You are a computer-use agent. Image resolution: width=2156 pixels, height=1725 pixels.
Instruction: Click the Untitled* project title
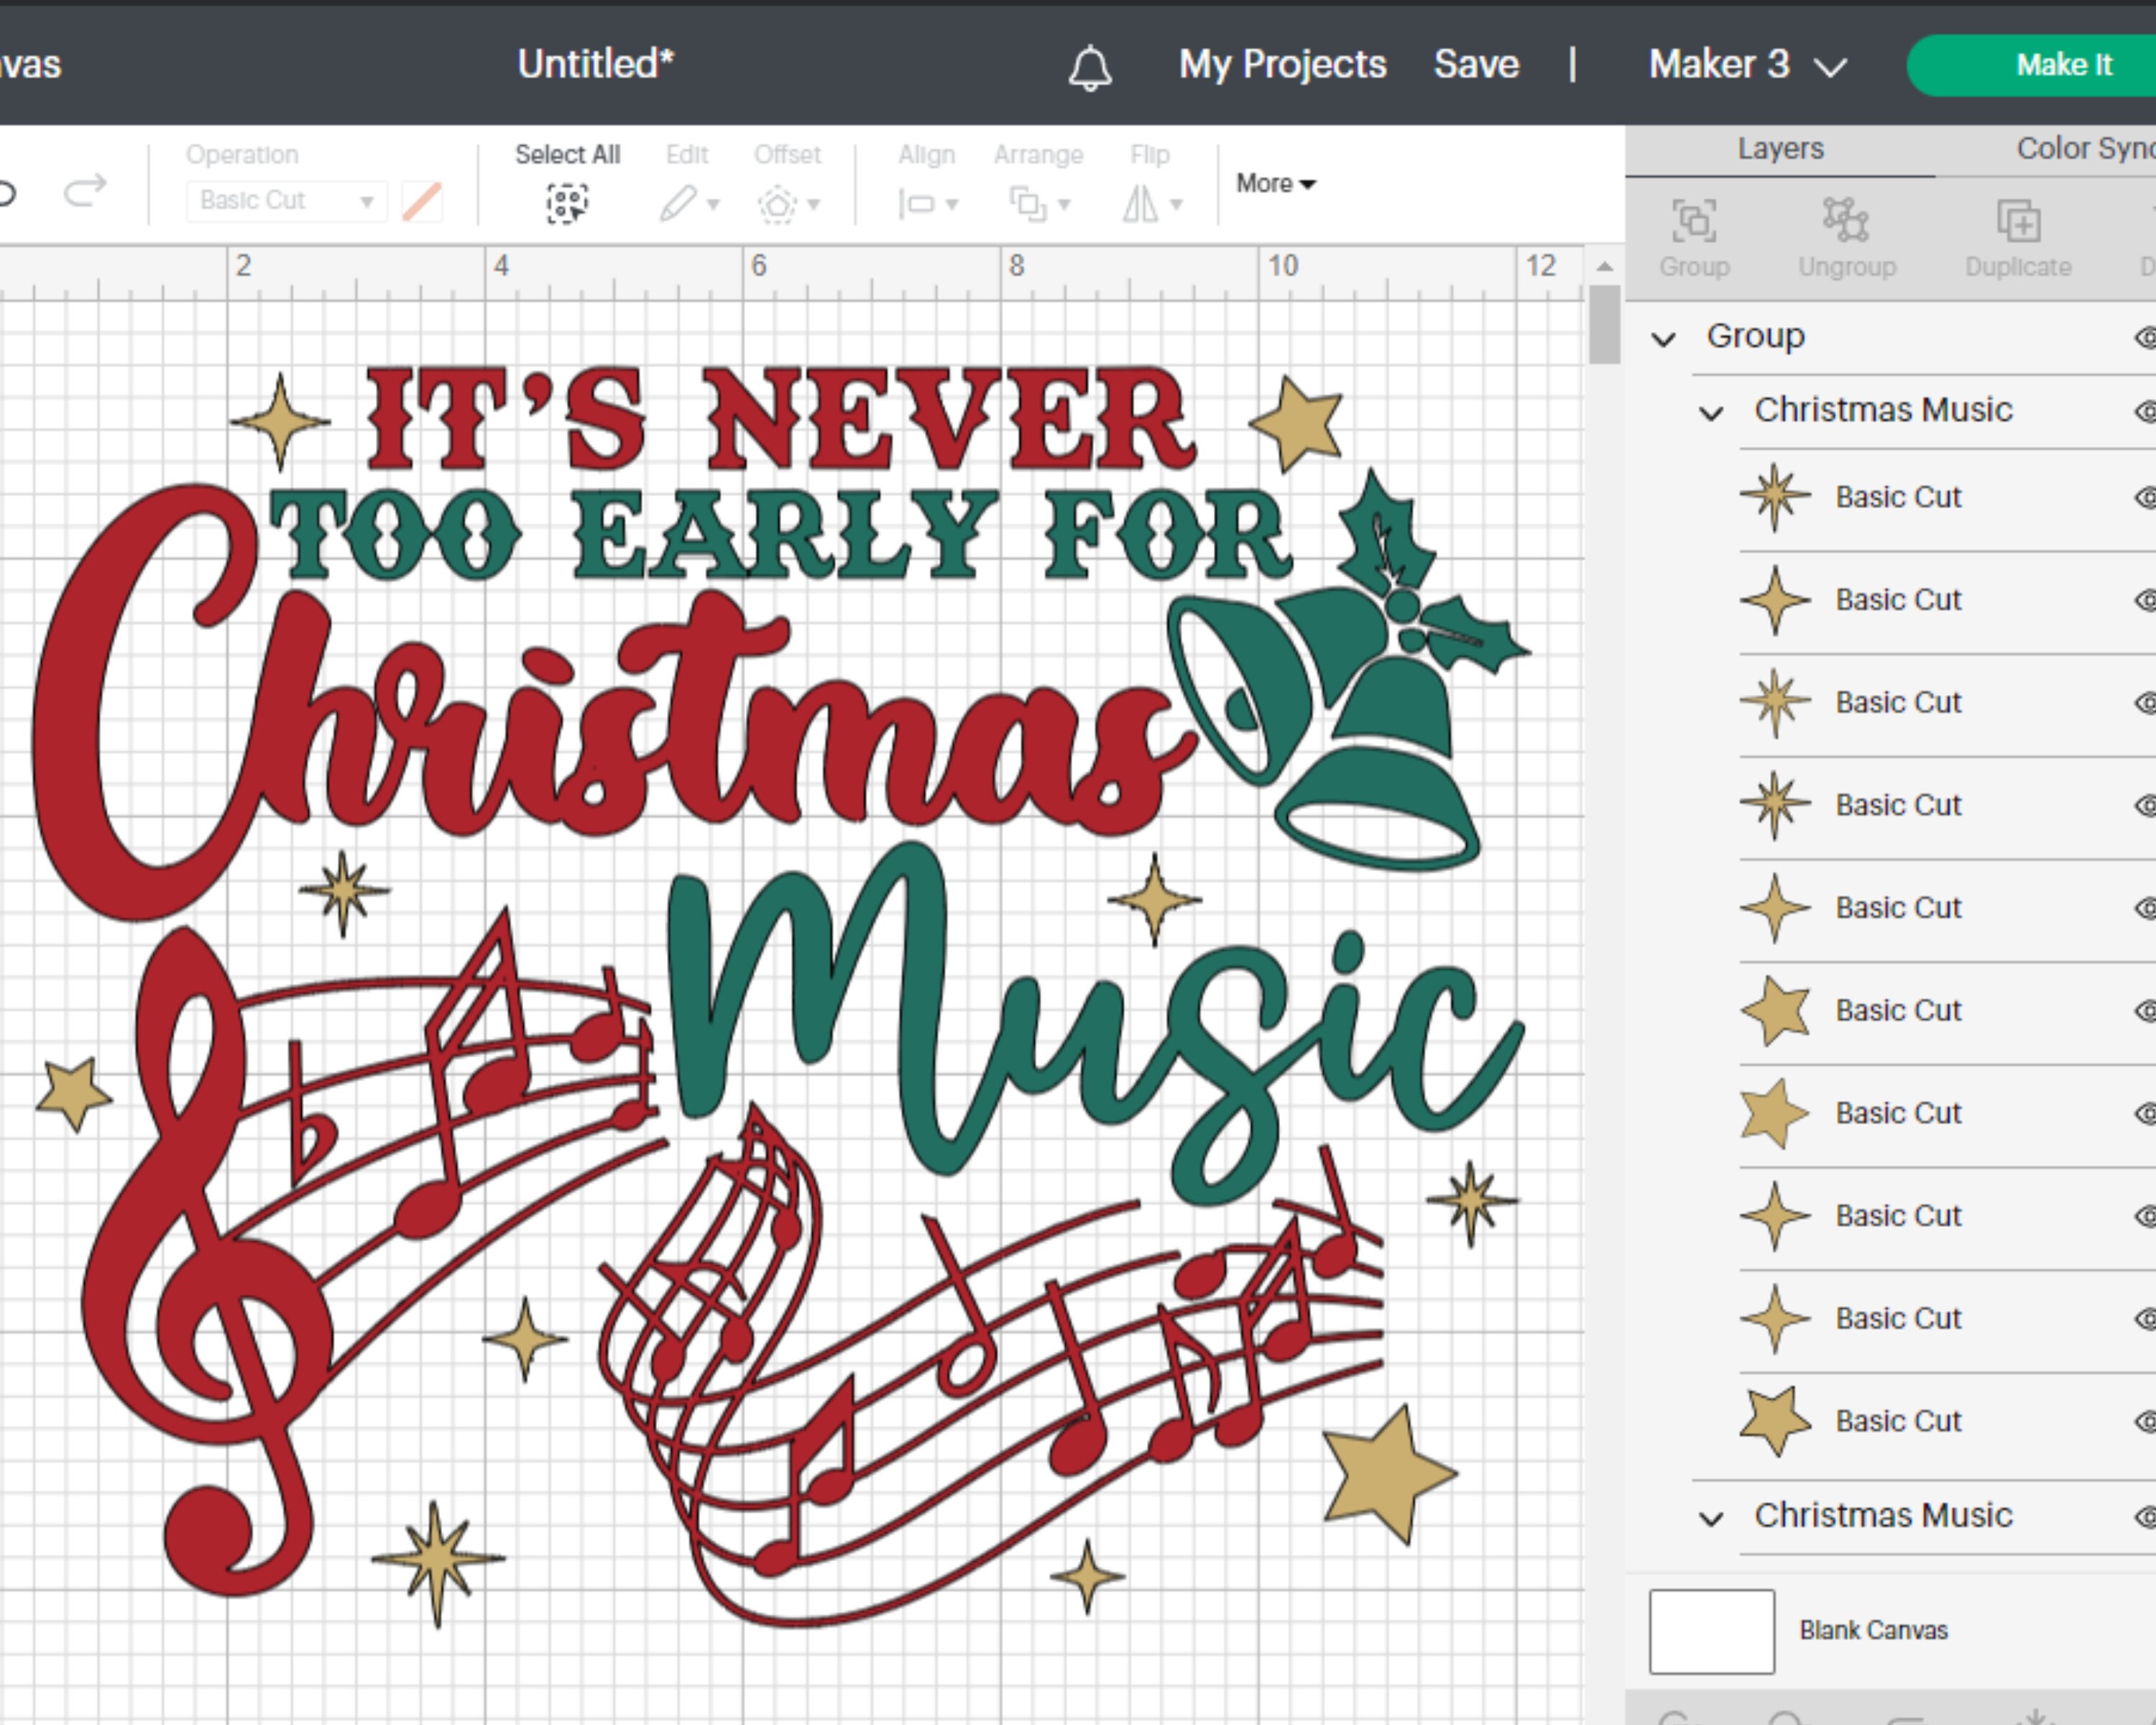pyautogui.click(x=596, y=65)
